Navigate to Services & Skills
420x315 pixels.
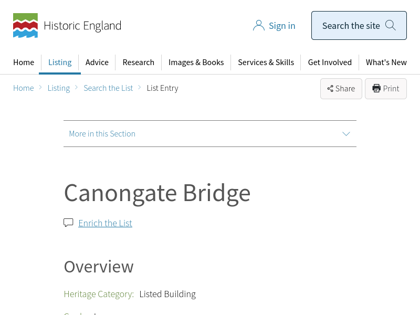coord(266,62)
